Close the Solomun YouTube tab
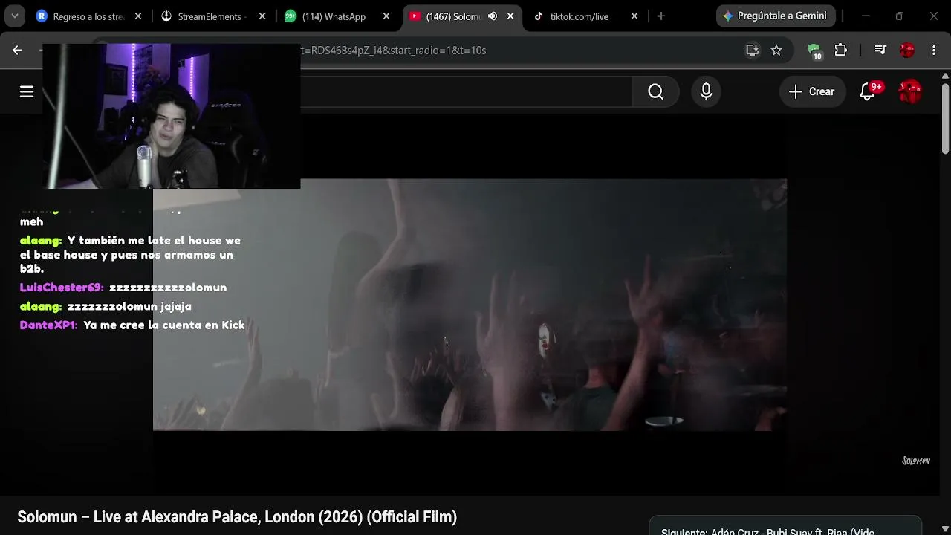Screen dimensions: 951x535 pos(510,16)
